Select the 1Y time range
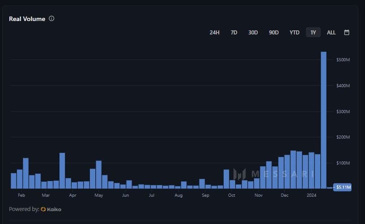The height and width of the screenshot is (224, 365). pyautogui.click(x=313, y=32)
